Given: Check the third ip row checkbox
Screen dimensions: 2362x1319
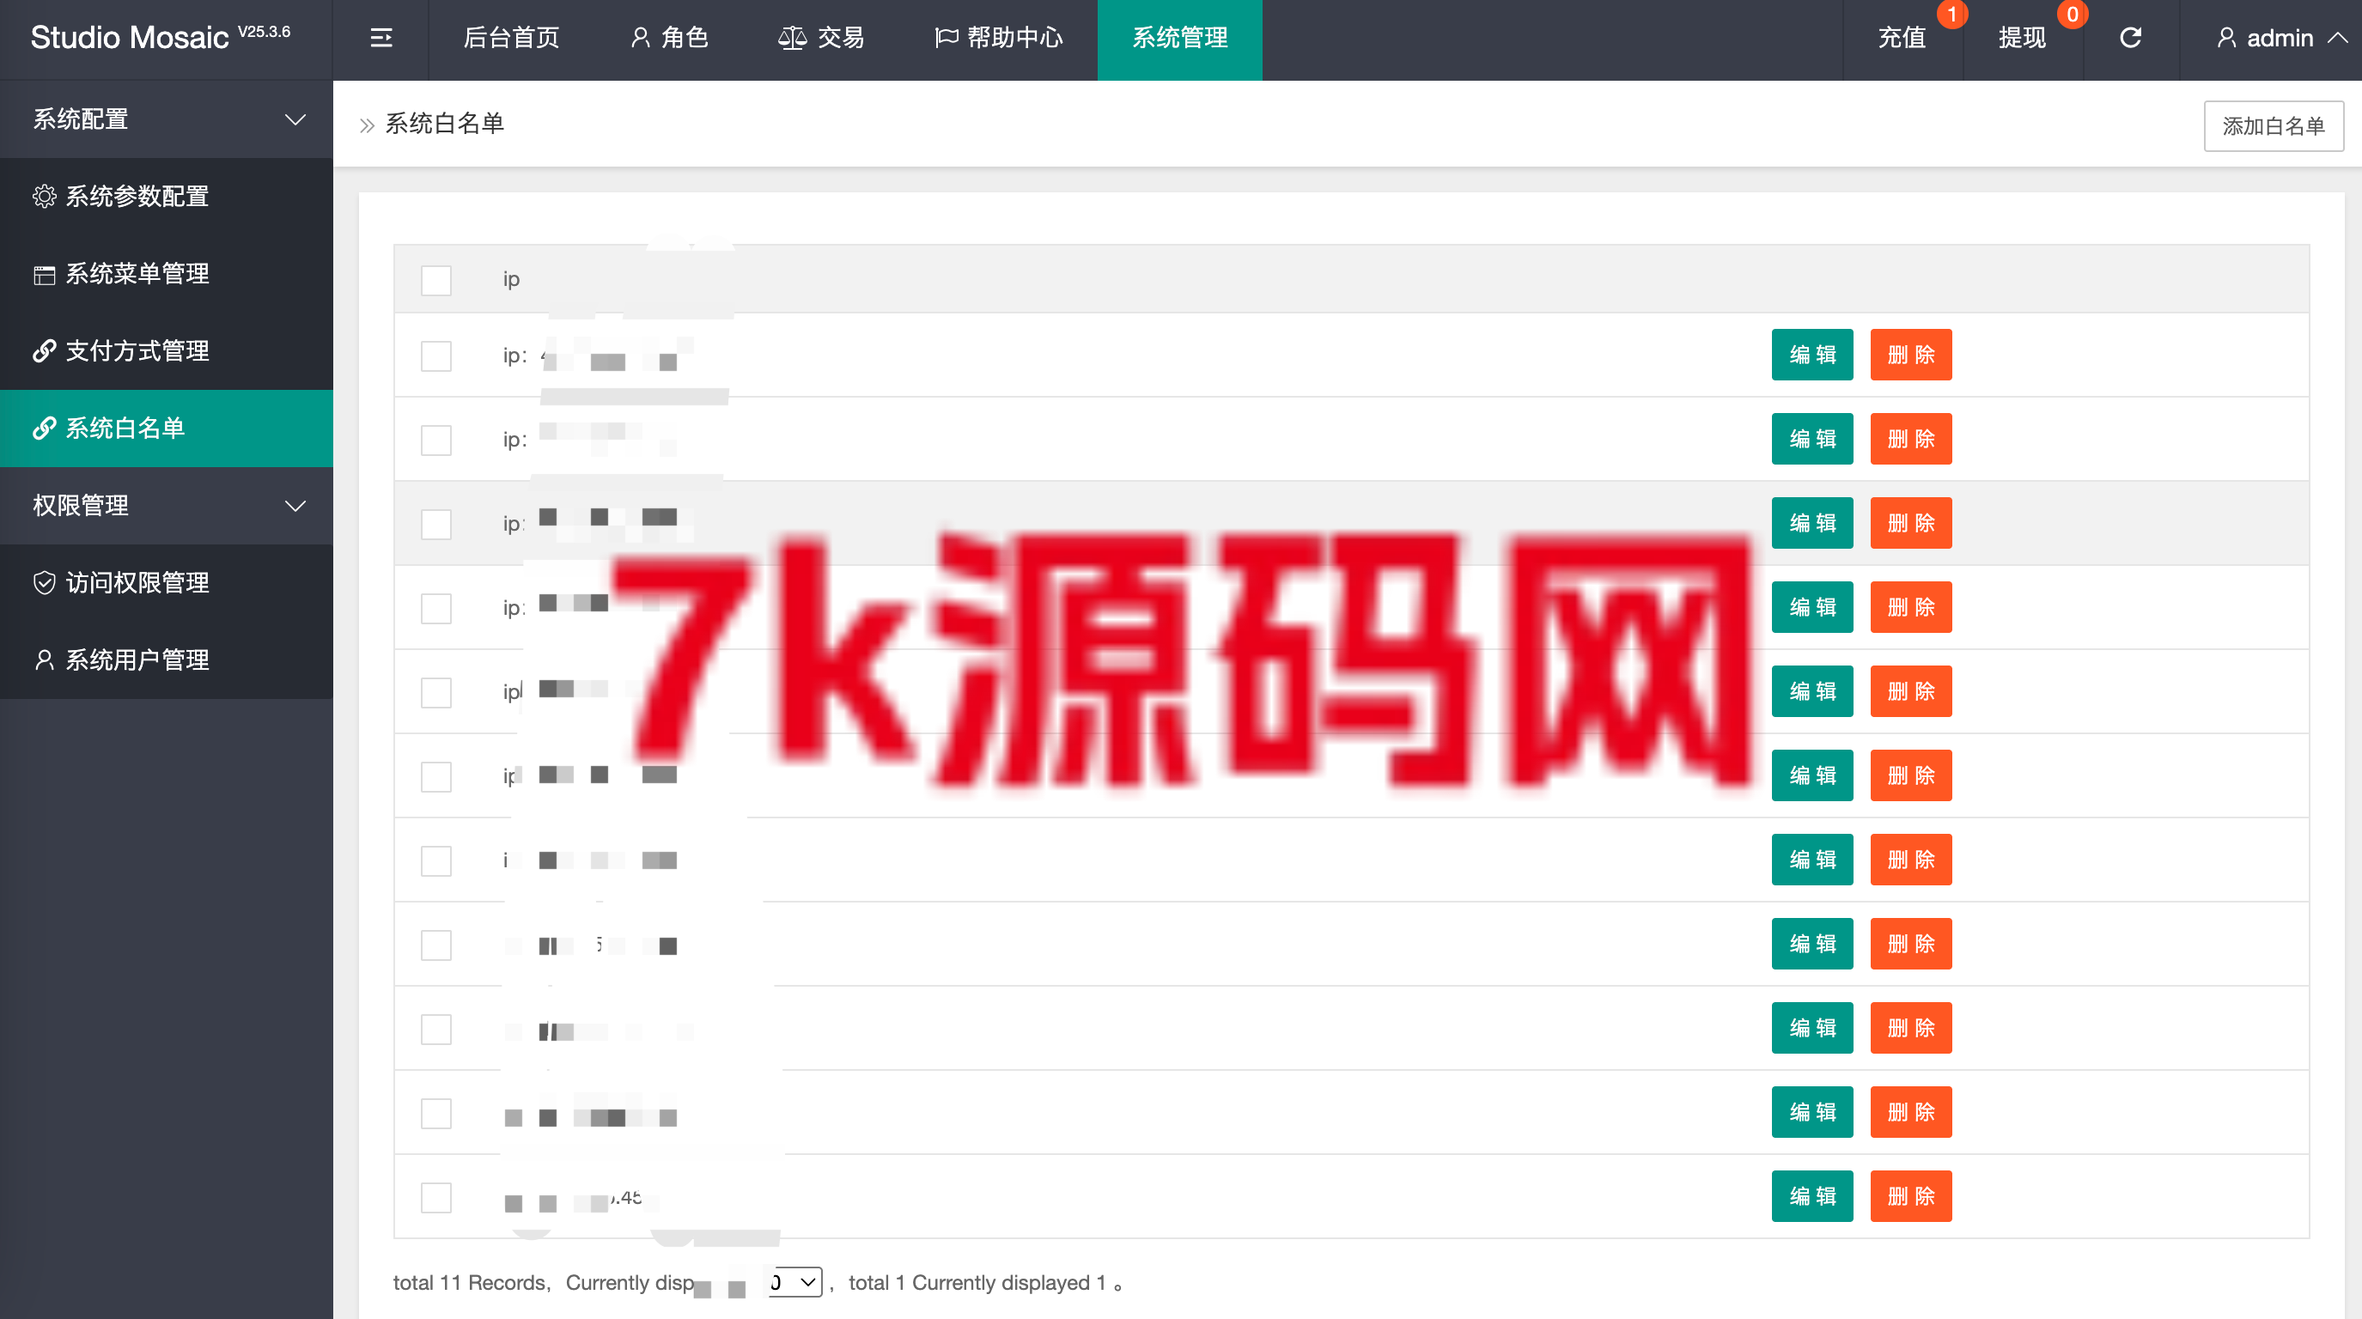Looking at the screenshot, I should click(435, 525).
